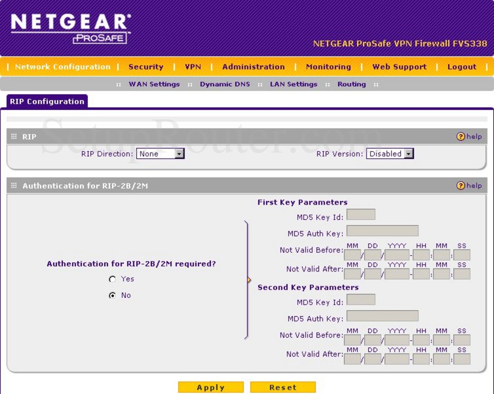Click the grid icon on the RIP header
The image size is (494, 394).
14,136
